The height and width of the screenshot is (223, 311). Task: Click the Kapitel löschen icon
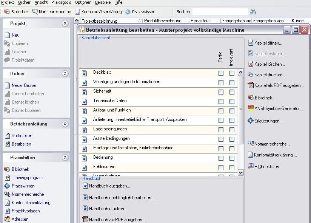point(251,64)
